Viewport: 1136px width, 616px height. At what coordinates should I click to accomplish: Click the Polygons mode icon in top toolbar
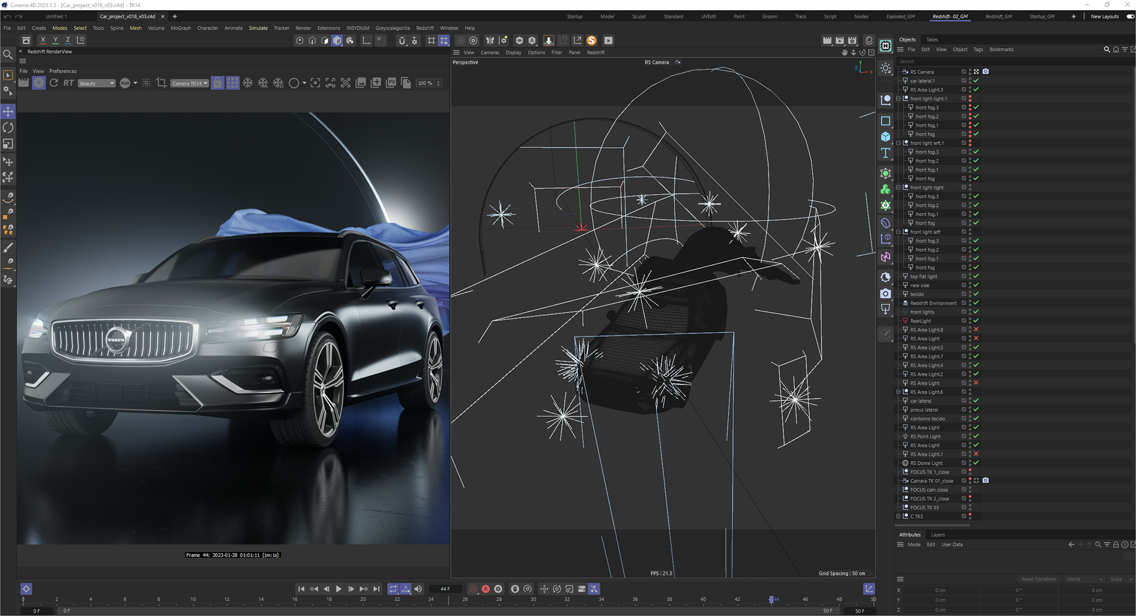(x=325, y=41)
